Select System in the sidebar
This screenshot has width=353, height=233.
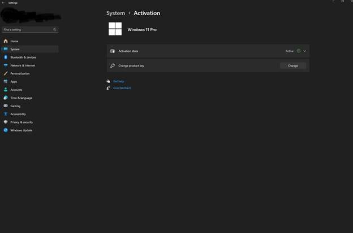30,49
